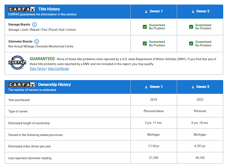The height and width of the screenshot is (167, 233).
Task: Click Owner 1 person icon in Ownership History
Action: (x=146, y=87)
